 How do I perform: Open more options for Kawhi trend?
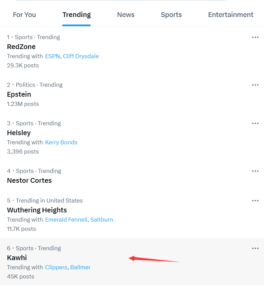click(x=255, y=249)
